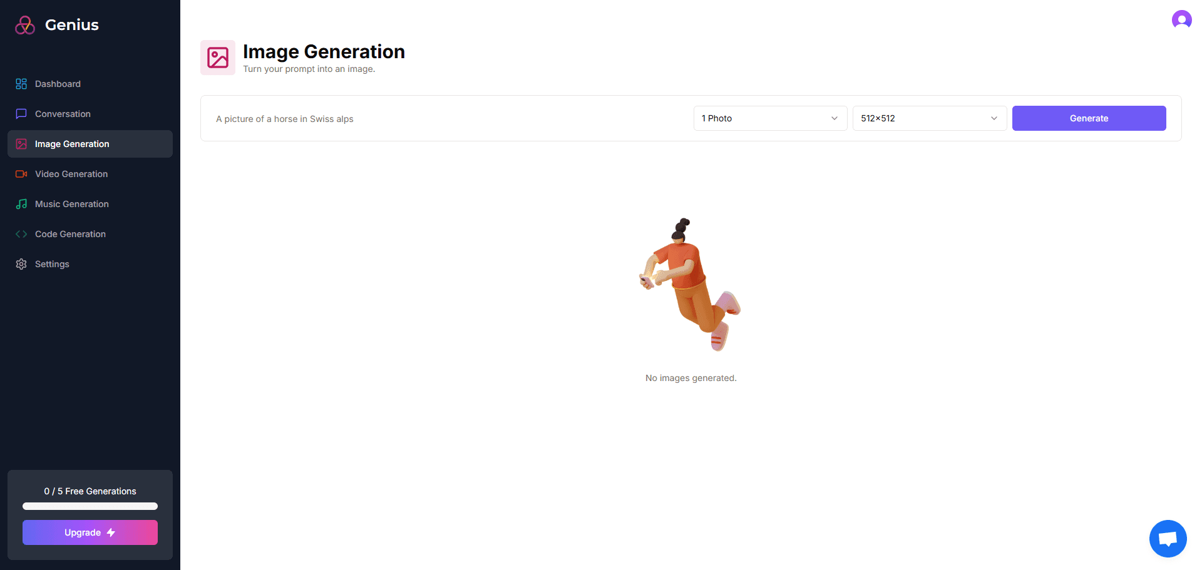
Task: Open the Image Generation sidebar item
Action: coord(90,144)
